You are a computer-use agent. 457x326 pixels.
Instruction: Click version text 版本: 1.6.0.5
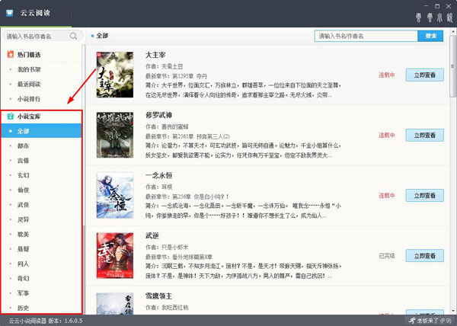pos(66,321)
